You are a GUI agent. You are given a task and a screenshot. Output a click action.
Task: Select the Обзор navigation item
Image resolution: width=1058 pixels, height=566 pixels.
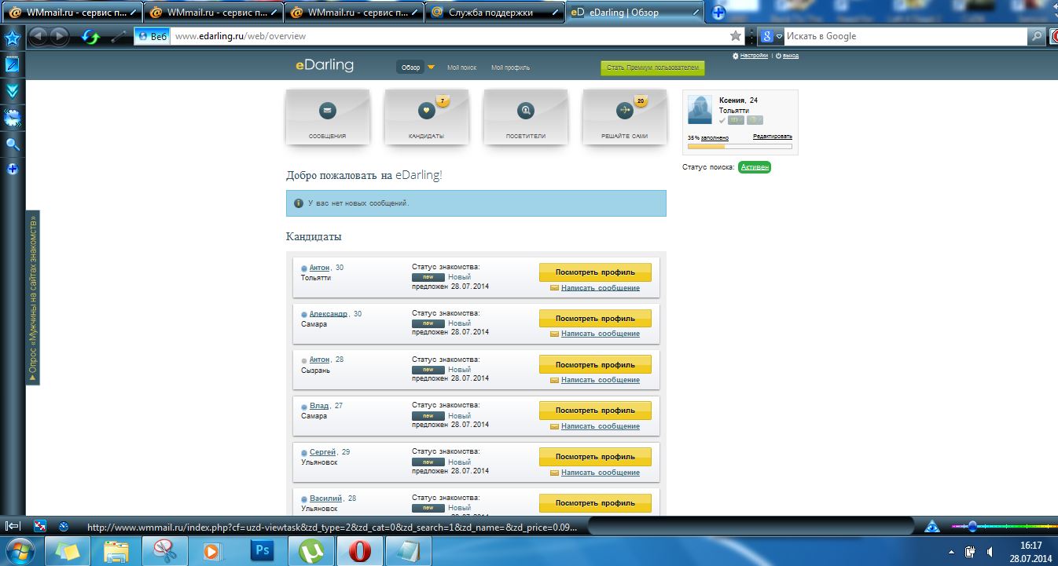tap(410, 68)
